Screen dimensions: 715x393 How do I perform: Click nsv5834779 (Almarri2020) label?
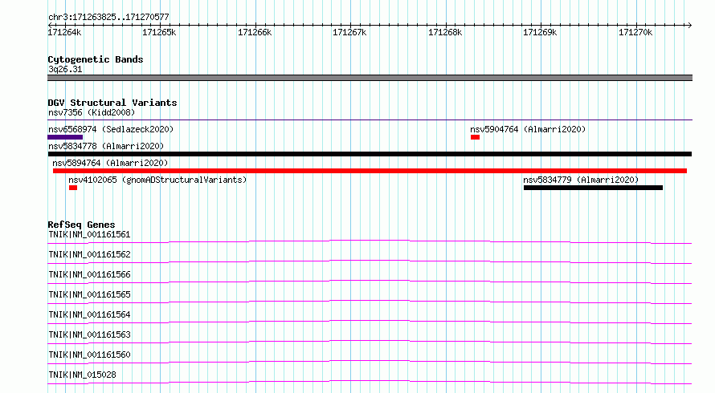point(581,180)
